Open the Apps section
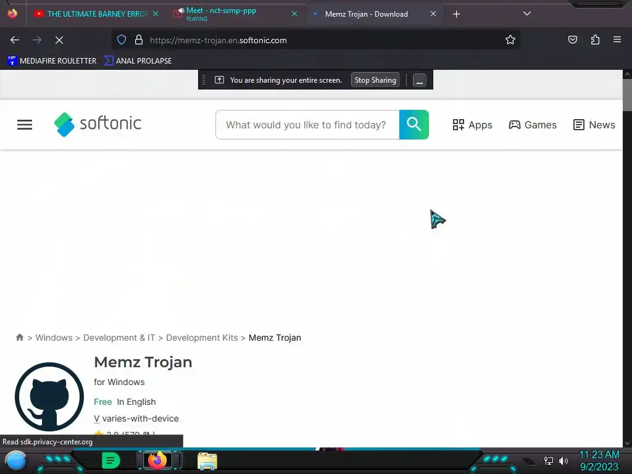Viewport: 632px width, 474px height. tap(472, 125)
